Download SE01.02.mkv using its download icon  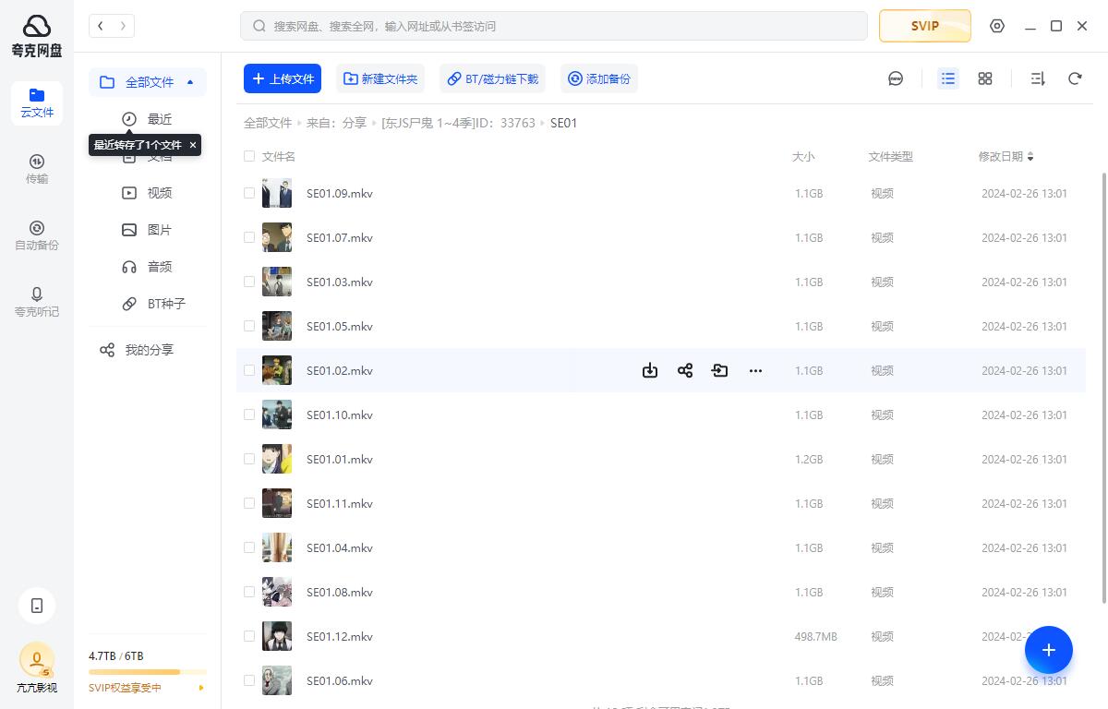click(x=650, y=370)
